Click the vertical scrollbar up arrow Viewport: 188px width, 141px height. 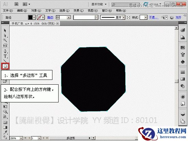coord(176,28)
